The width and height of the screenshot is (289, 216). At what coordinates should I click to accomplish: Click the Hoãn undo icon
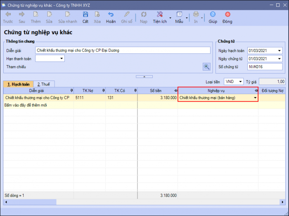(111, 14)
